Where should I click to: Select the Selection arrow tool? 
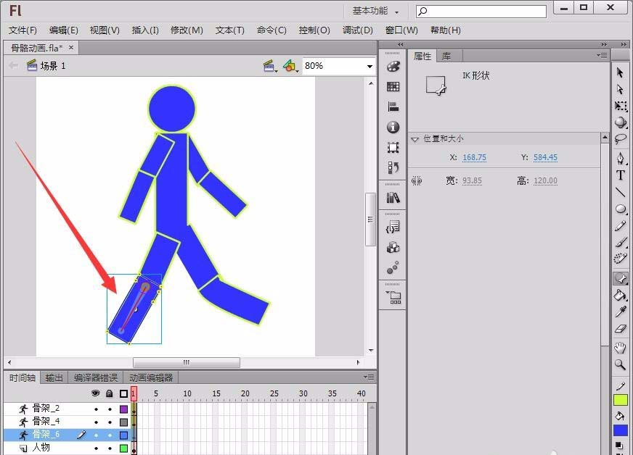coord(621,72)
